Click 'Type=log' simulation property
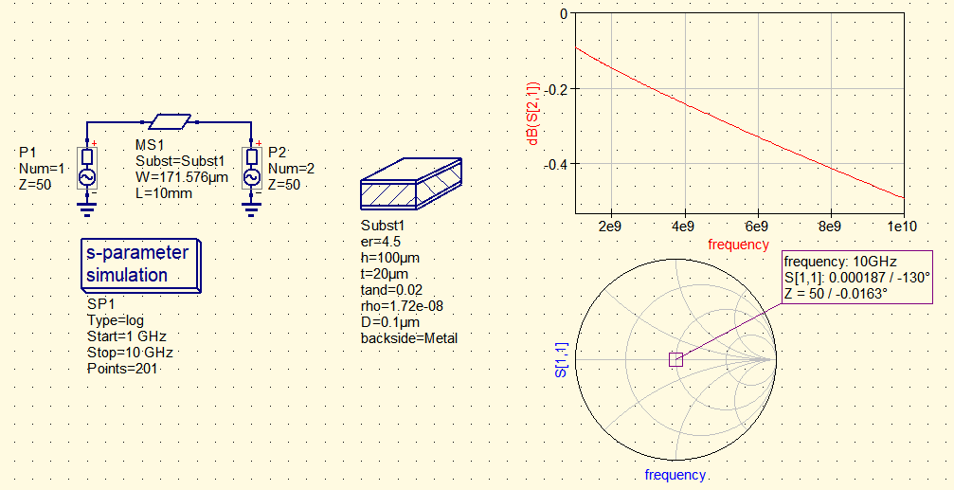Viewport: 954px width, 490px height. point(116,320)
